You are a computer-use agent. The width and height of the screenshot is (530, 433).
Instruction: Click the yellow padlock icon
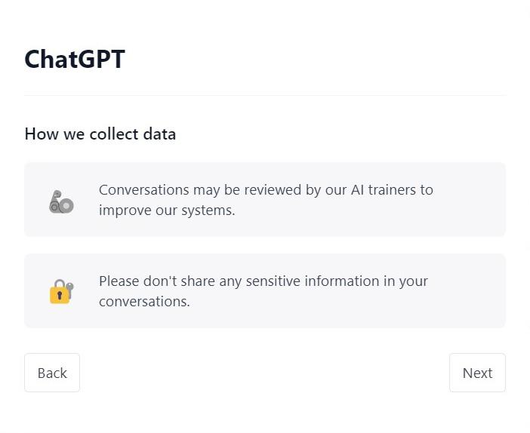click(x=60, y=291)
